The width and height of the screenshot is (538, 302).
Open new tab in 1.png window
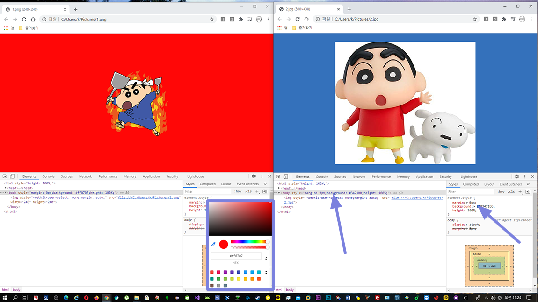click(75, 10)
